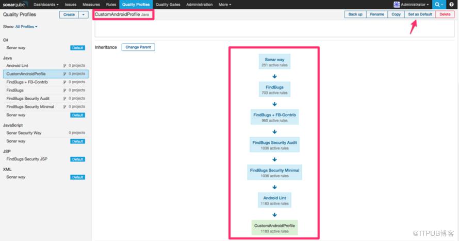Open the All Profiles filter dropdown

tap(26, 27)
